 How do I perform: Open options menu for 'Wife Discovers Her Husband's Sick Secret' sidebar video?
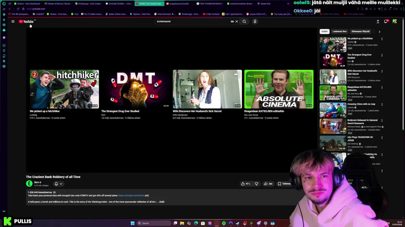[382, 72]
